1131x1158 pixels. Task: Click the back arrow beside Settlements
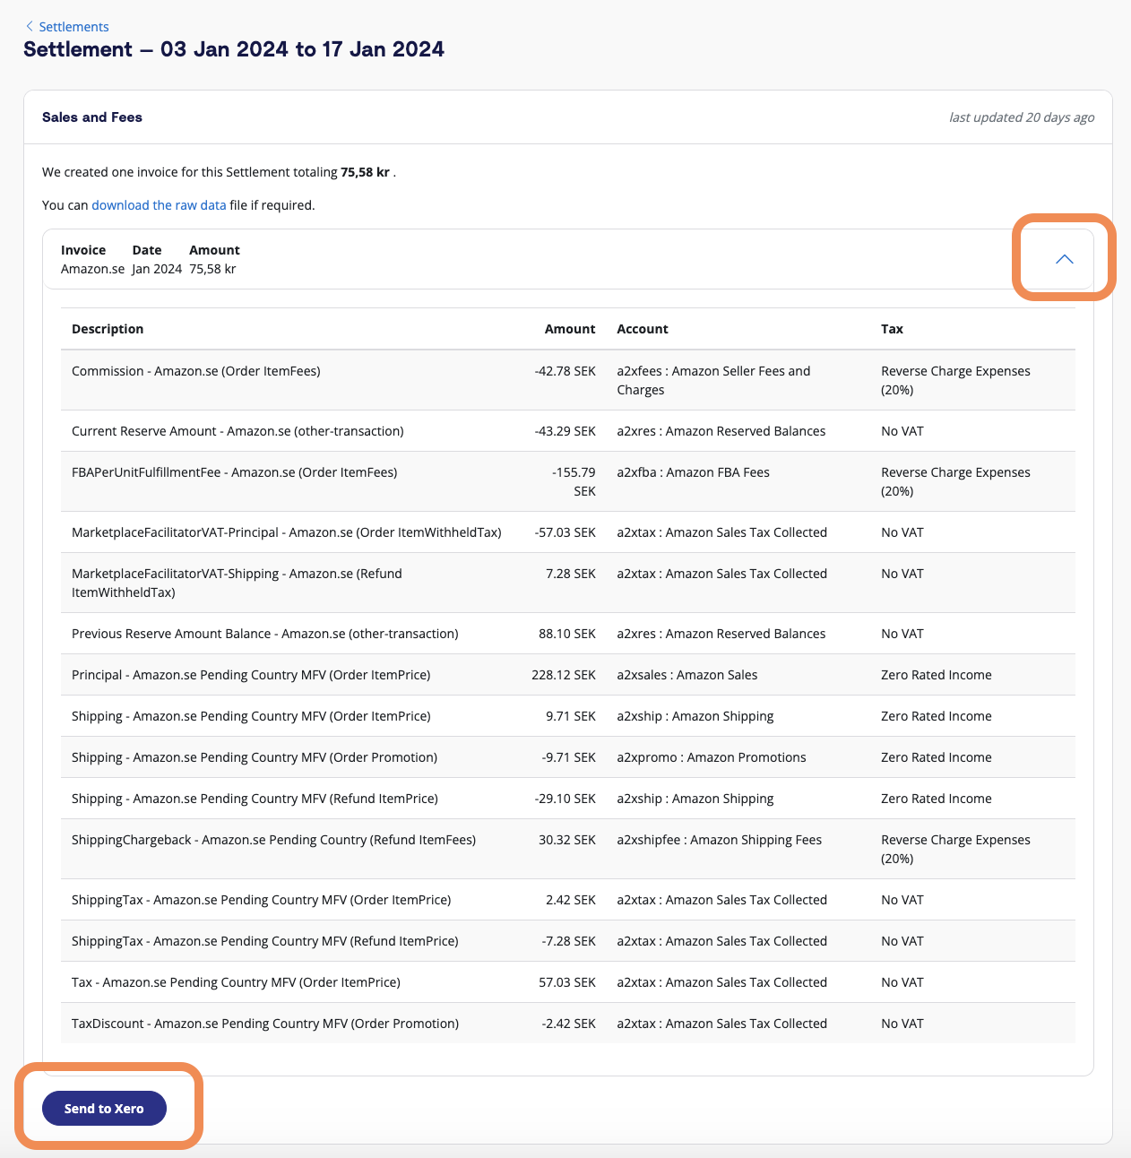click(30, 26)
